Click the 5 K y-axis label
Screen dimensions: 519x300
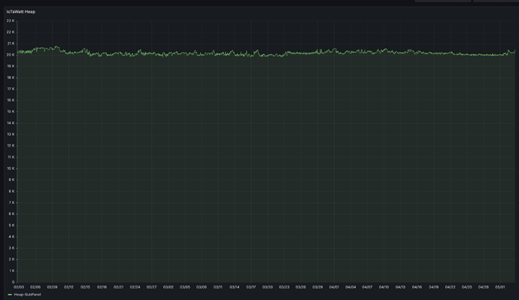pos(11,226)
